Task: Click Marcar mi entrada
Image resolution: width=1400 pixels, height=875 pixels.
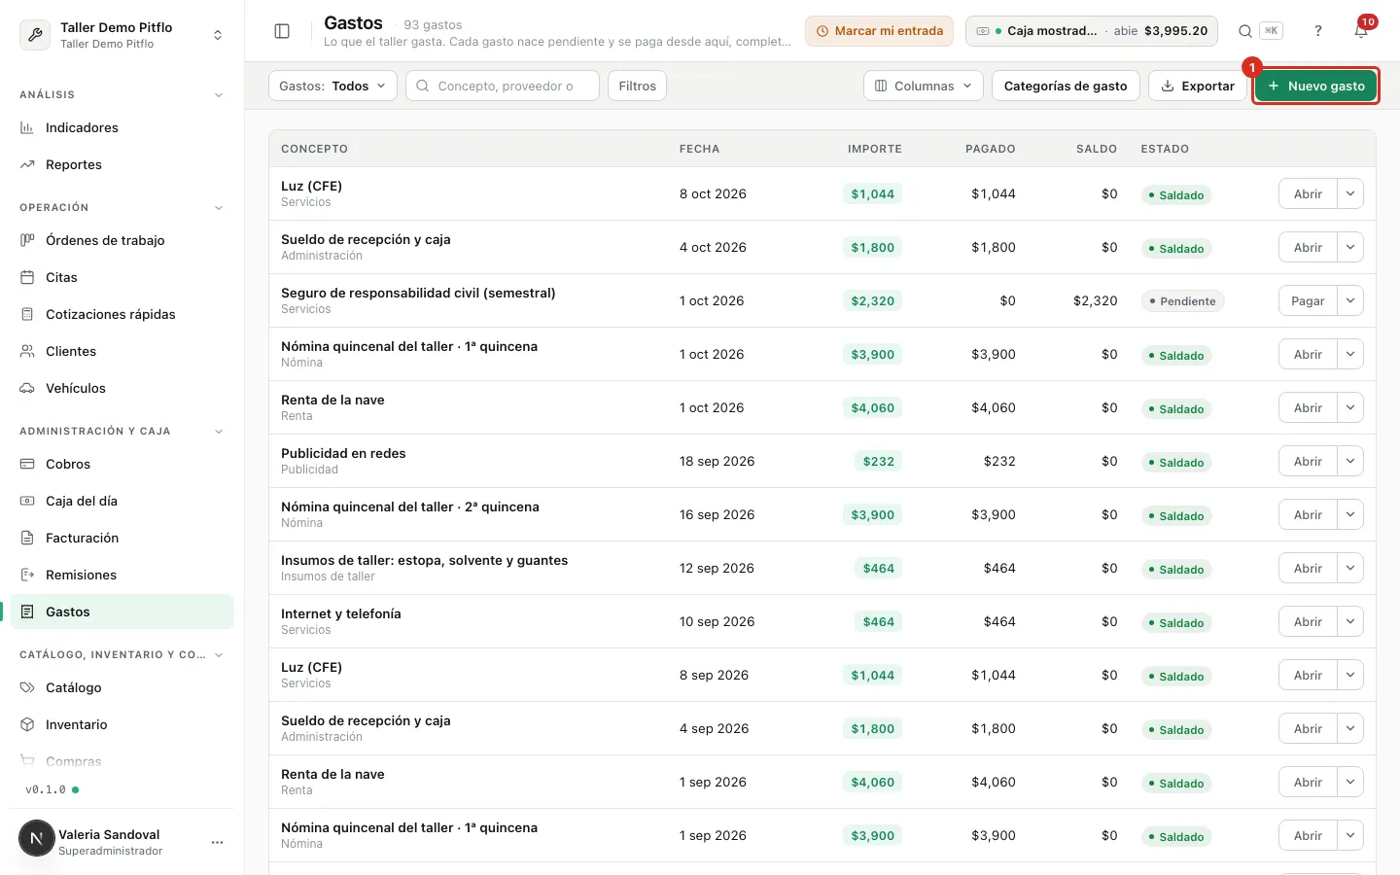Action: 879,31
